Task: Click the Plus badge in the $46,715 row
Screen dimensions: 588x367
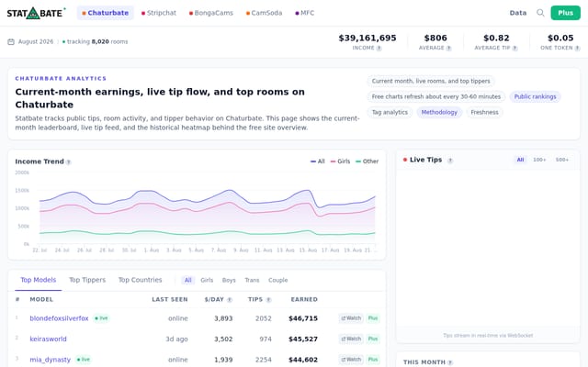Action: coord(373,318)
